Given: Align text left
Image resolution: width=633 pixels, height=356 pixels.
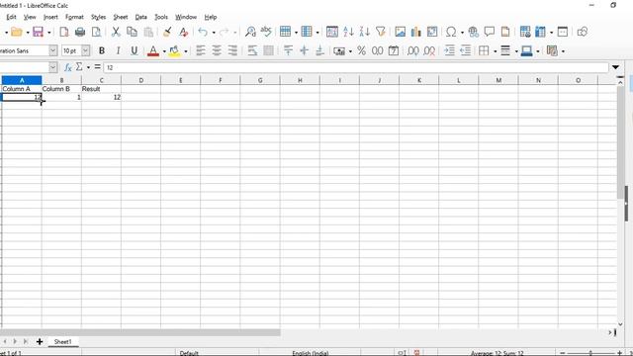Looking at the screenshot, I should [x=201, y=50].
